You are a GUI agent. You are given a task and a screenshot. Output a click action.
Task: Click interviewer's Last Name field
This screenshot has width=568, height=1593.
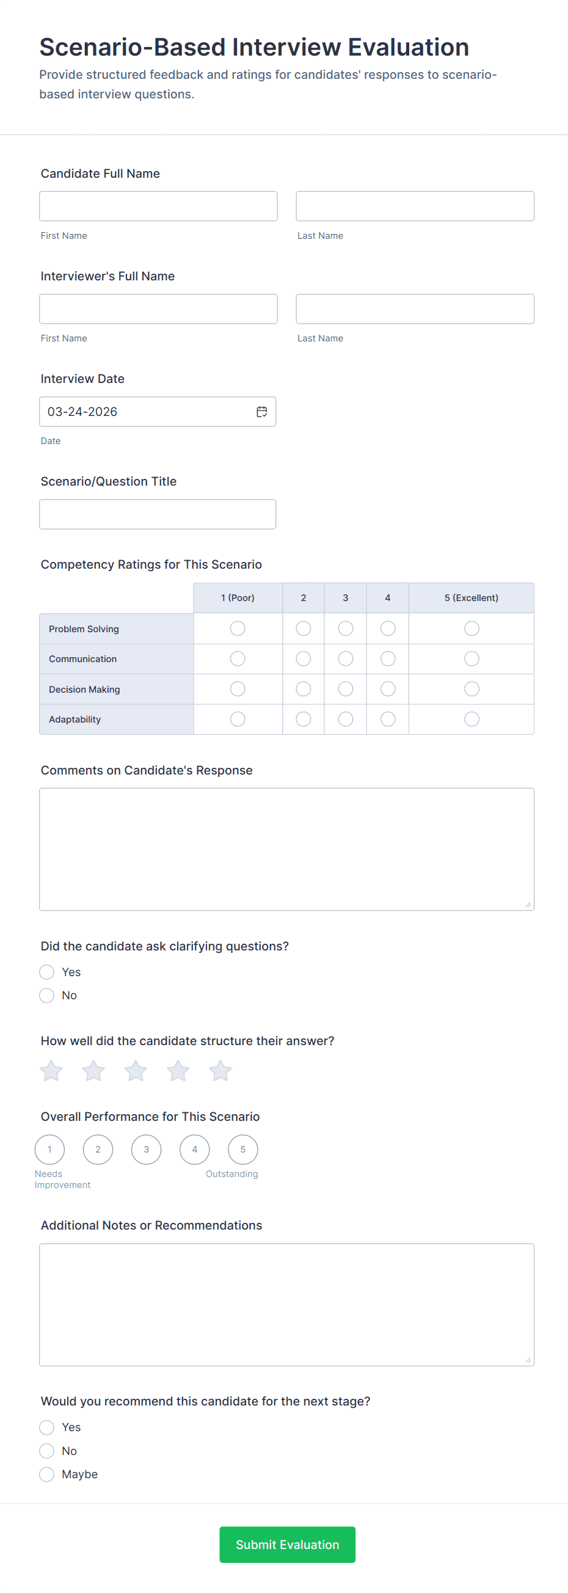tap(415, 308)
